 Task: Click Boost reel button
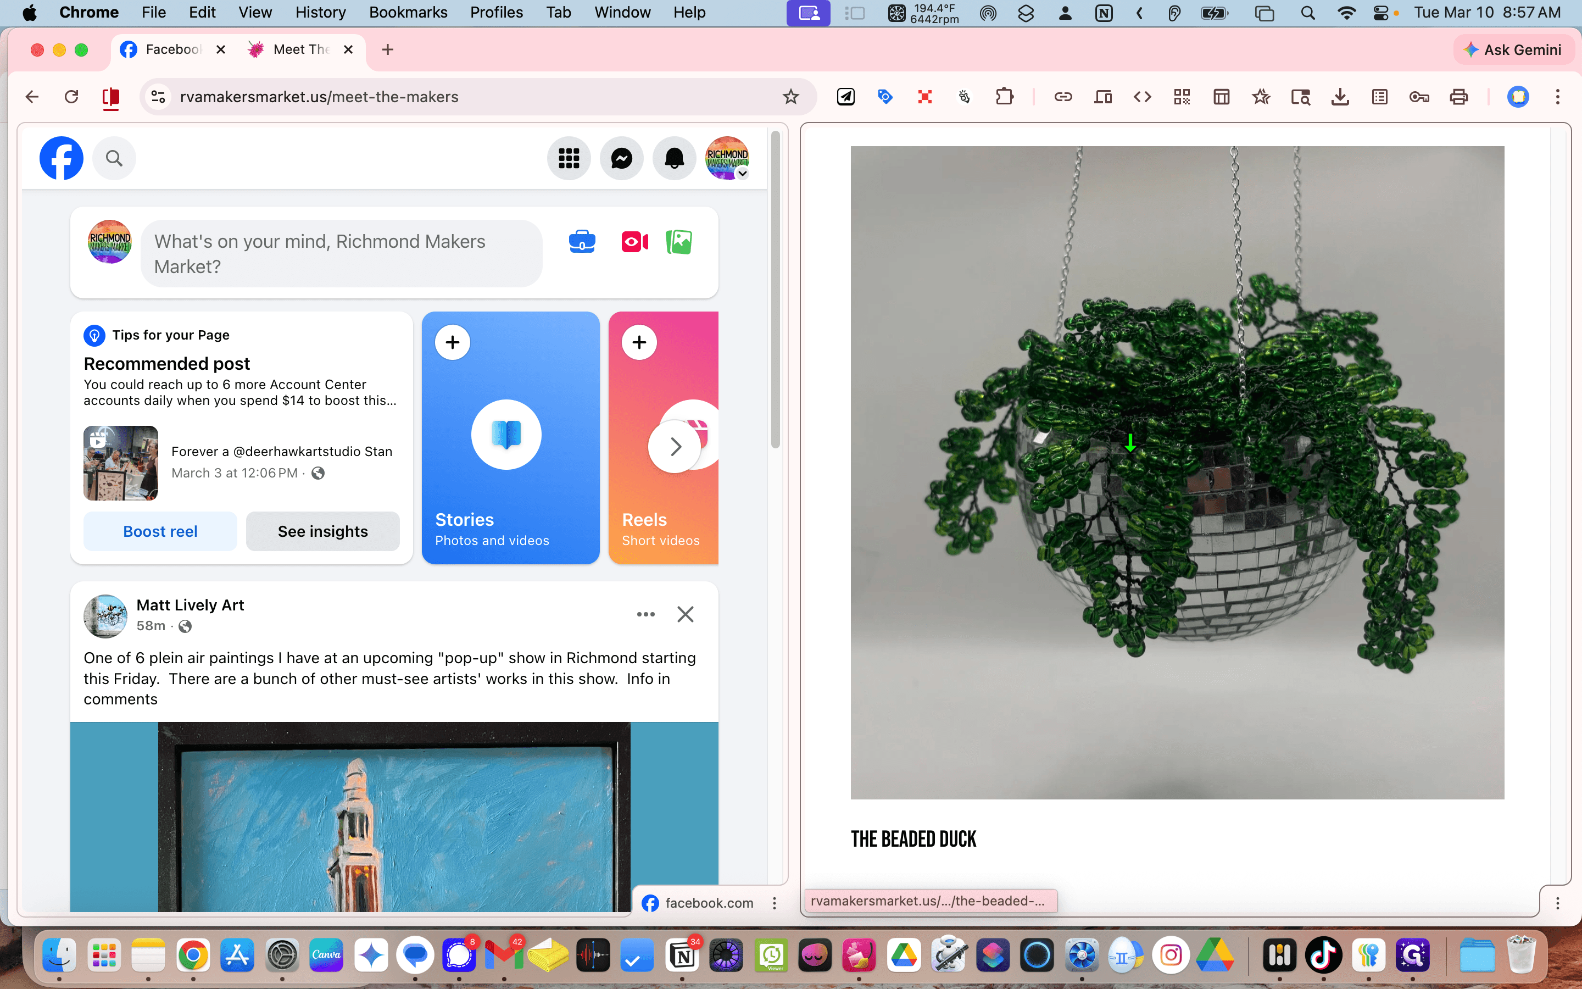[x=160, y=531]
